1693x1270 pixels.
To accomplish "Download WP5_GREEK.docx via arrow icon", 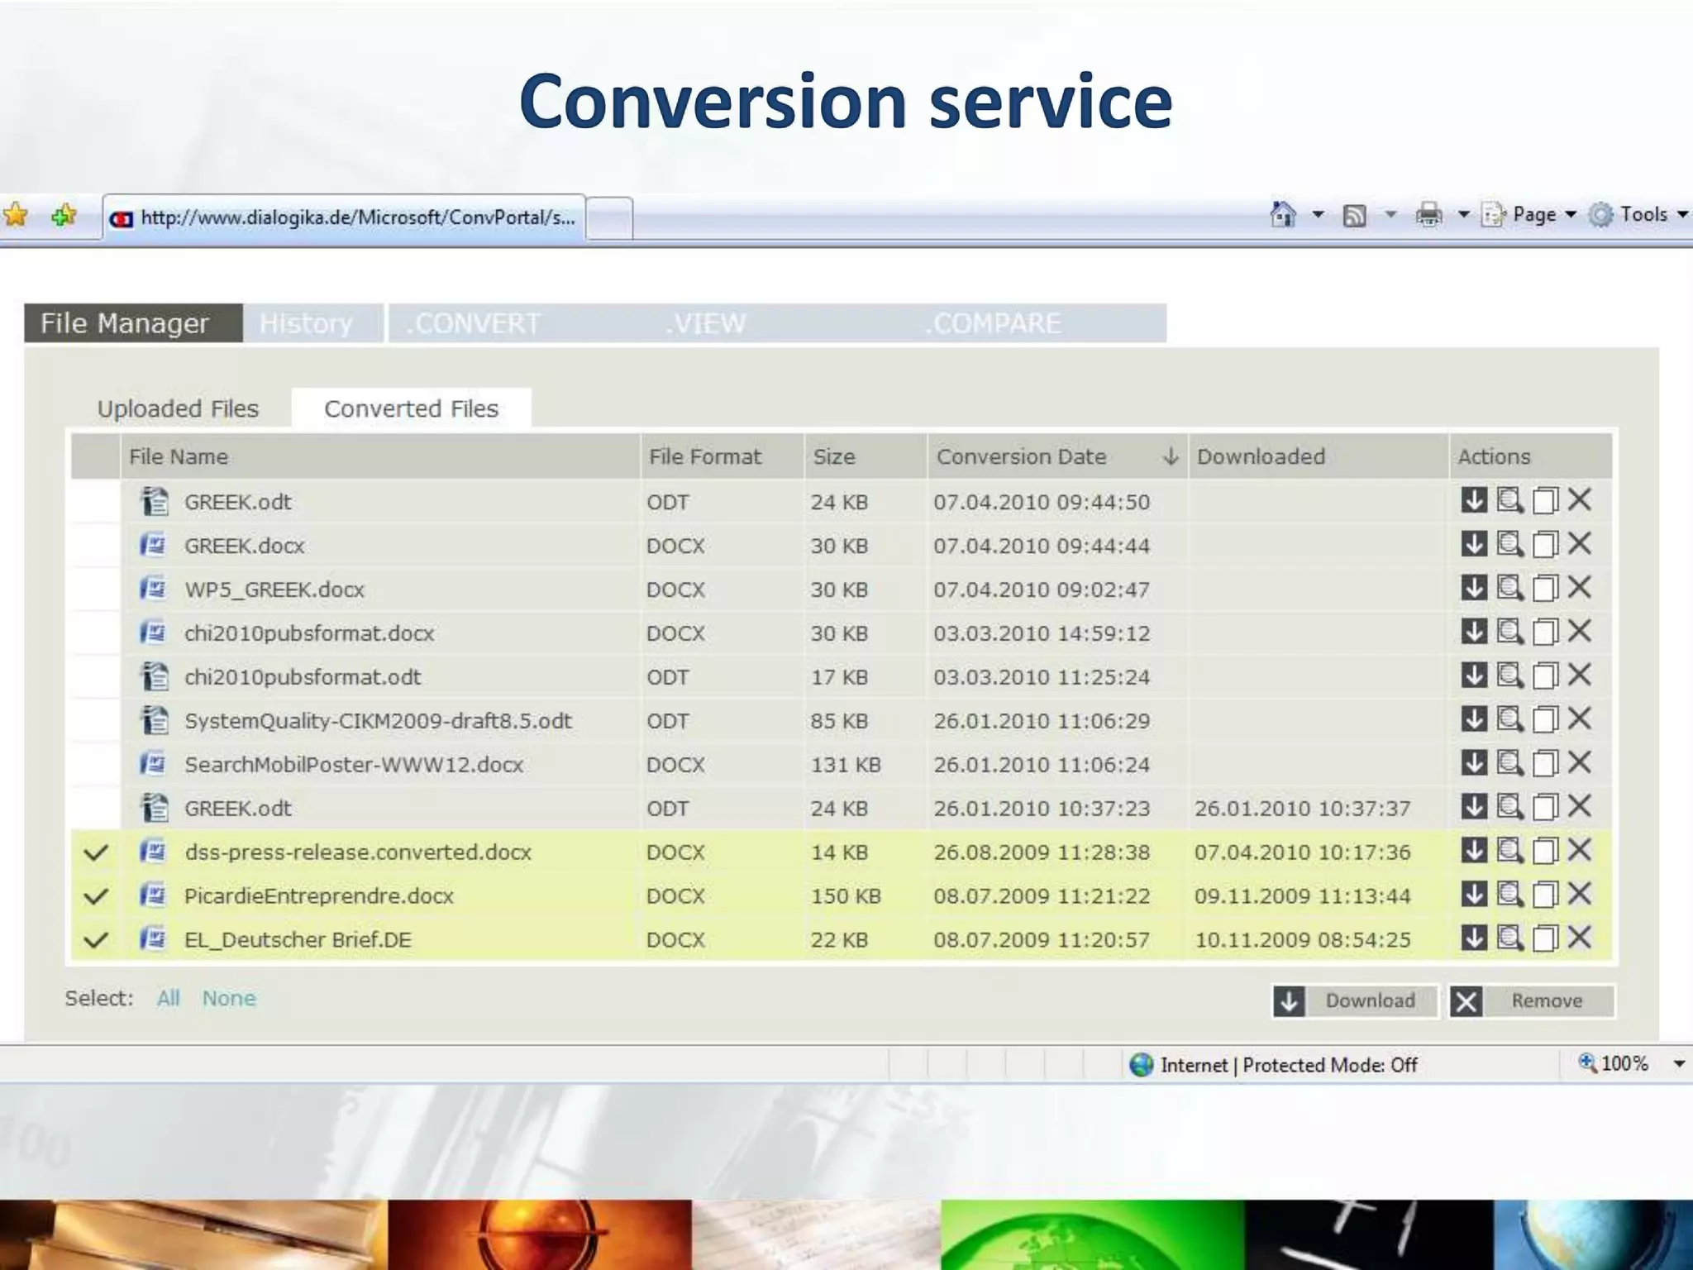I will (1474, 588).
